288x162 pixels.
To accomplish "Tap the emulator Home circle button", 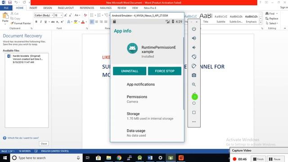I will tap(194, 103).
